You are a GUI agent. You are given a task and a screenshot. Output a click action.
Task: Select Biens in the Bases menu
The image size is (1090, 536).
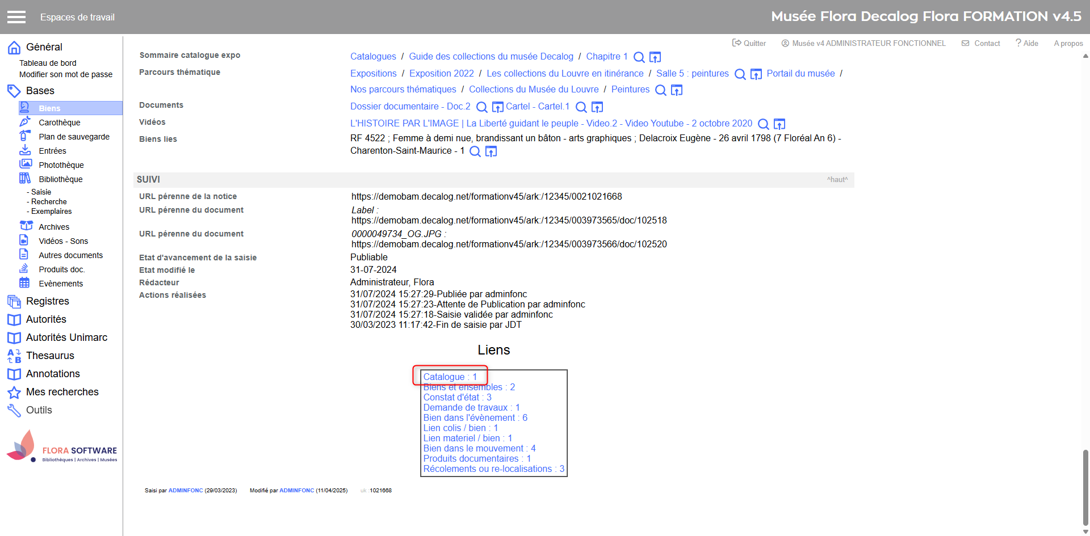point(49,108)
